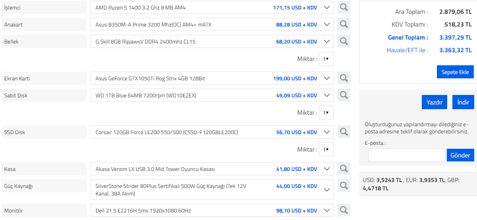Open the Corsair 120GB Force LE200 dropdown

212,132
